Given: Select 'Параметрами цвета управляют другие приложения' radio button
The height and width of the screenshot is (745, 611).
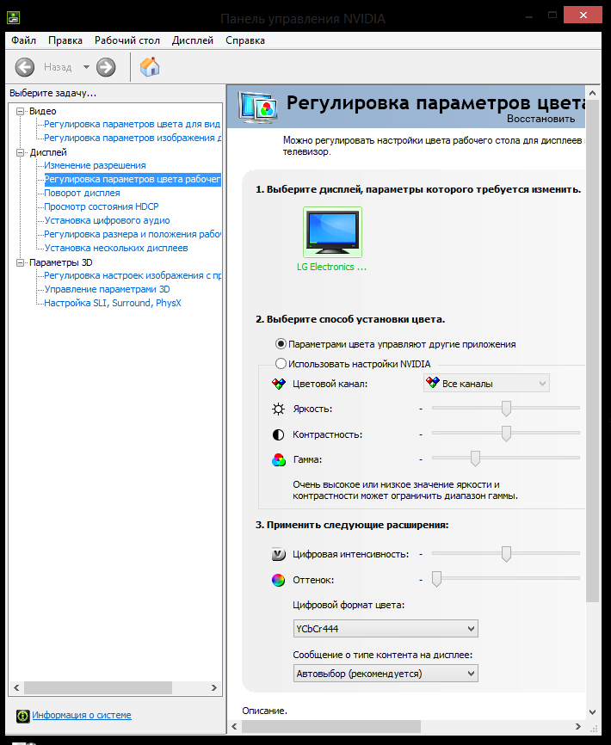Looking at the screenshot, I should [281, 343].
